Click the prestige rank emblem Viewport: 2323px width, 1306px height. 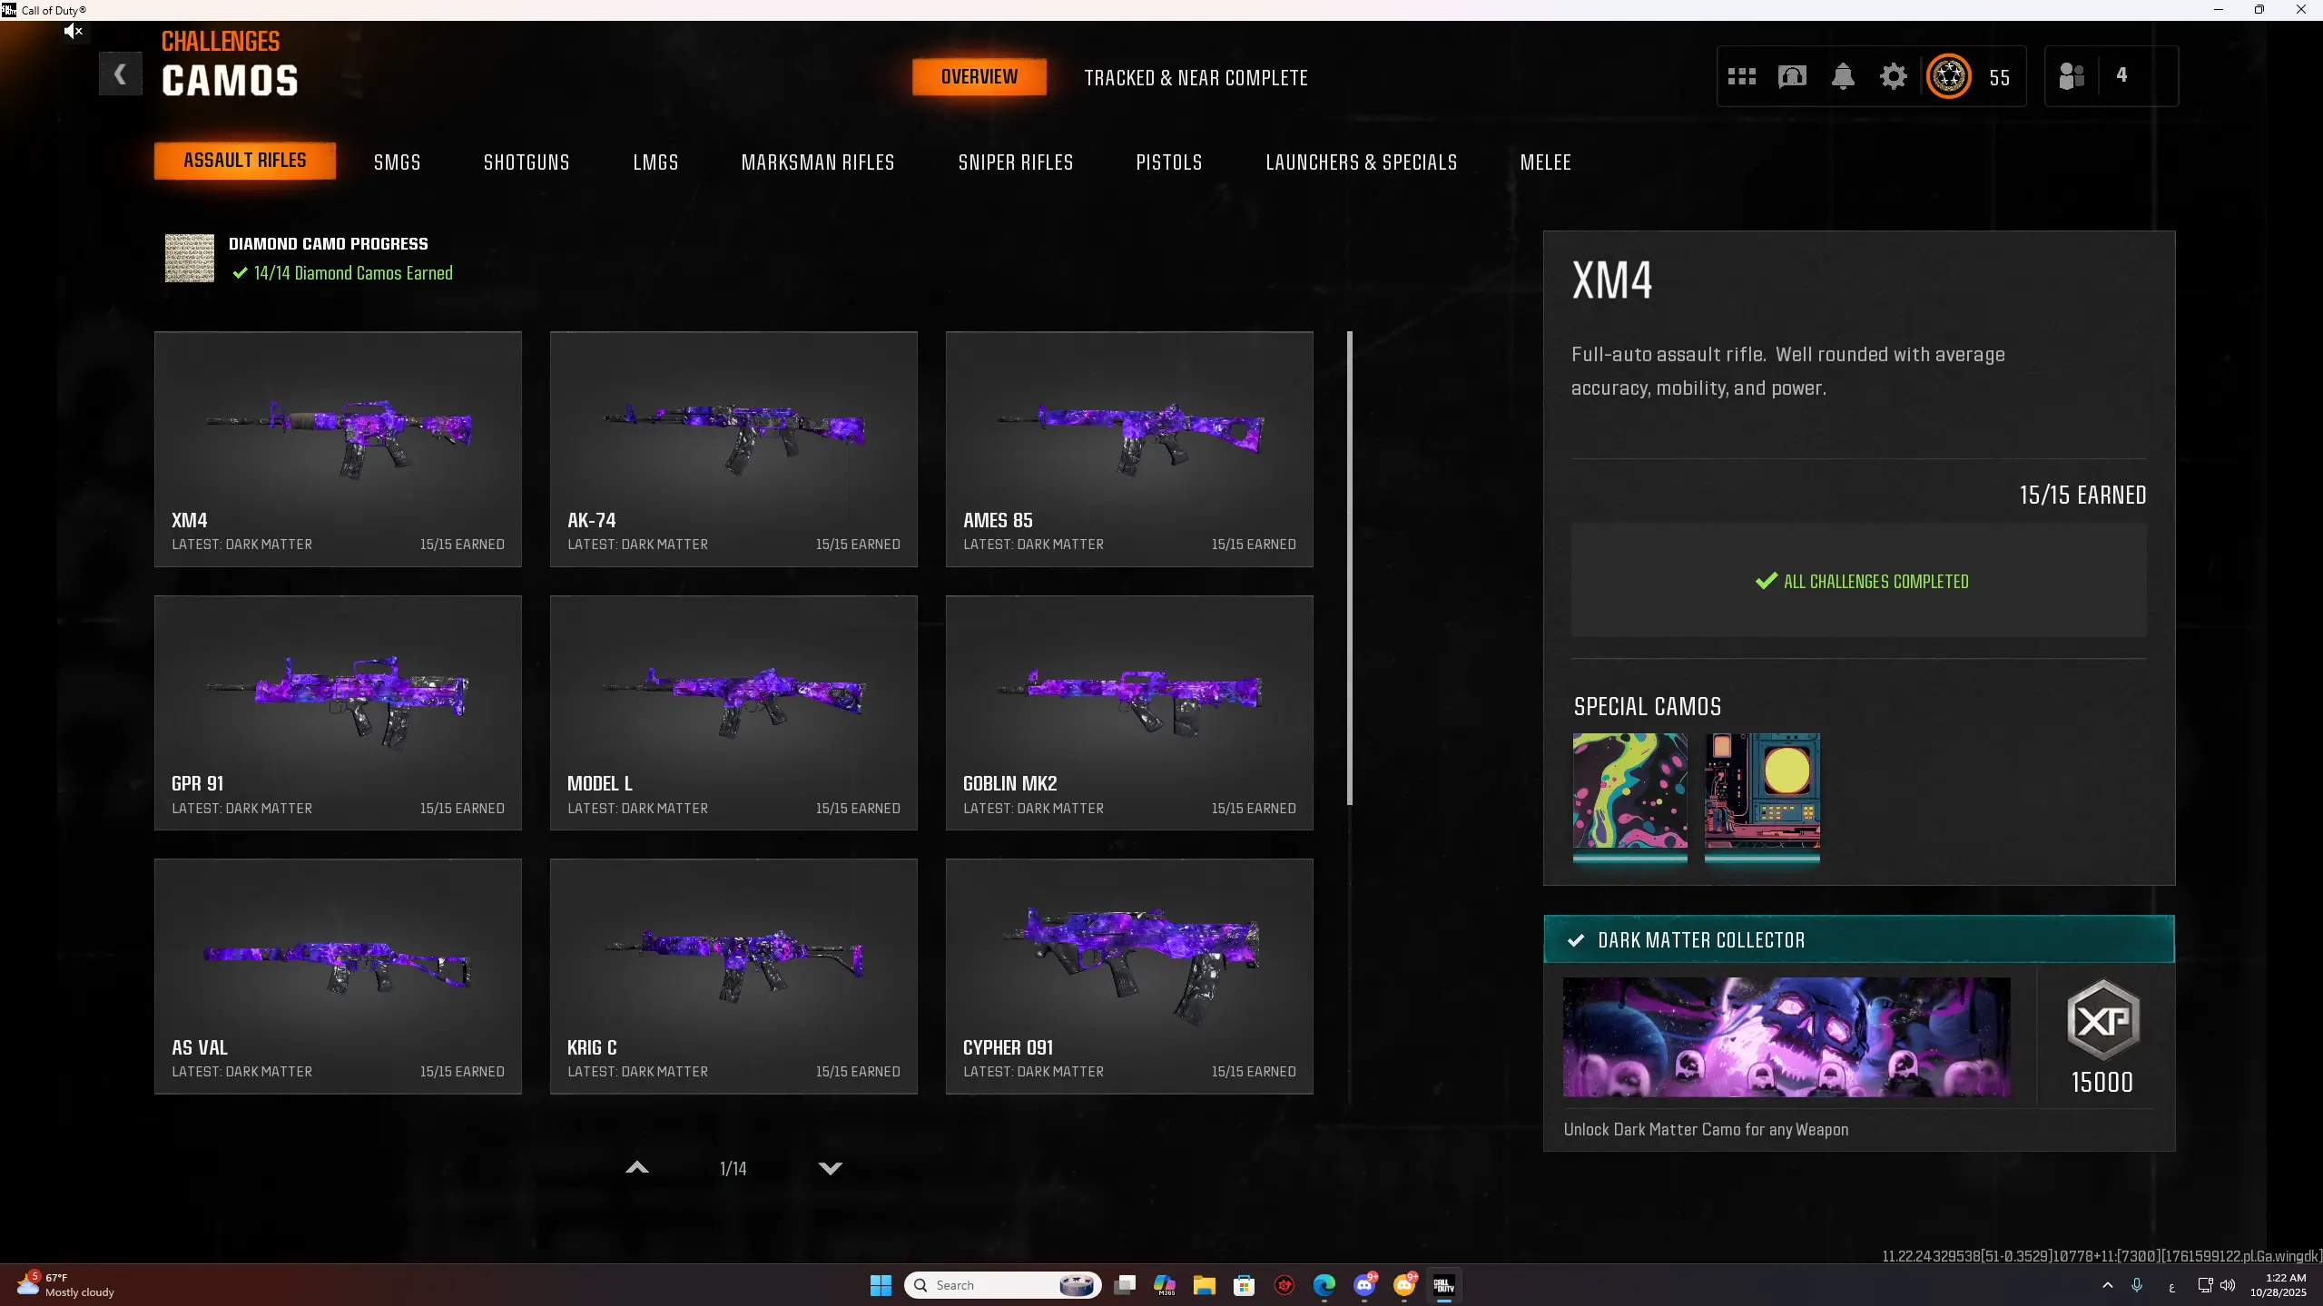point(1948,77)
